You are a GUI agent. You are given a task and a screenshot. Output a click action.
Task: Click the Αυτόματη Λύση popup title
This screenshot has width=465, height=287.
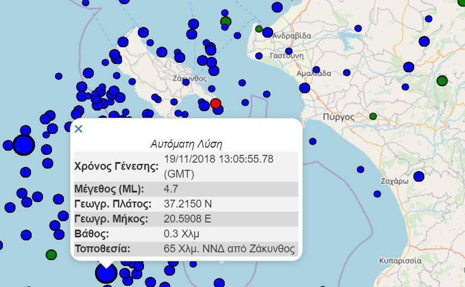(186, 144)
